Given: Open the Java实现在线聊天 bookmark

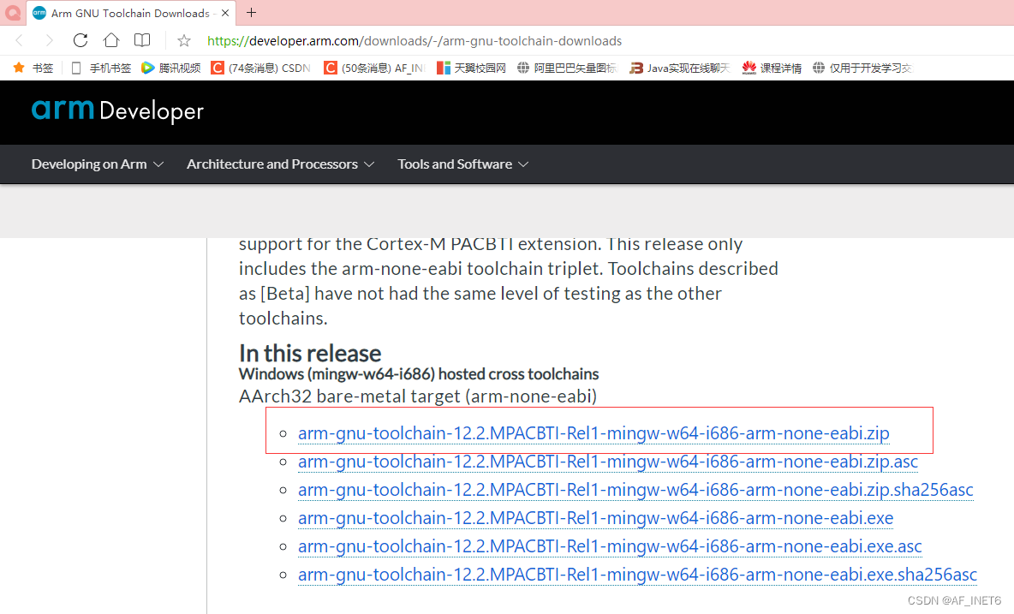Looking at the screenshot, I should (680, 68).
